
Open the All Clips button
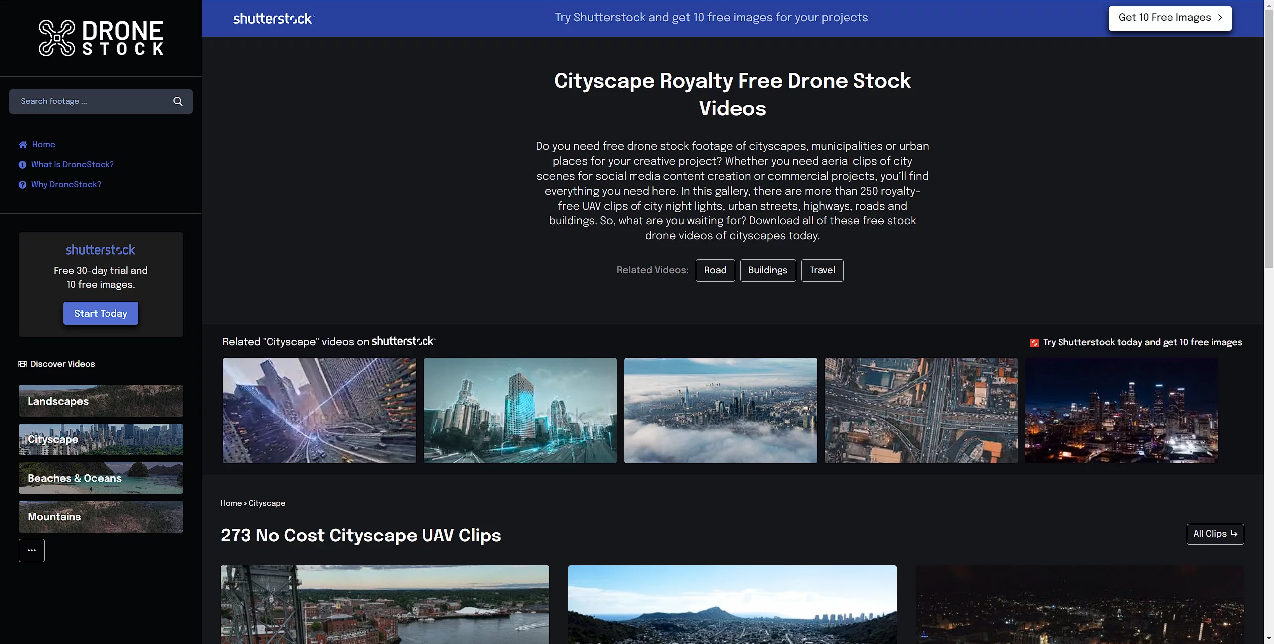coord(1215,534)
